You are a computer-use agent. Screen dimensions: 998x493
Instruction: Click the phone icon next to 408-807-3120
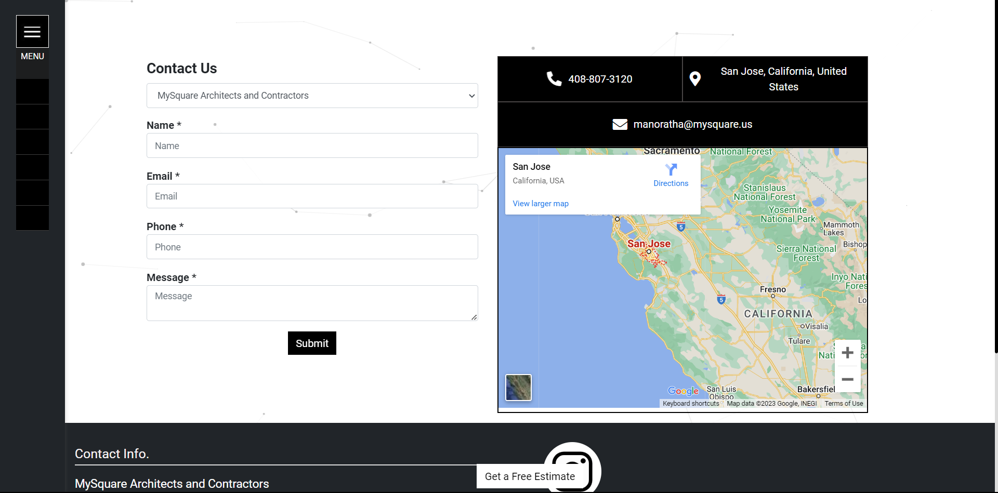pos(554,78)
